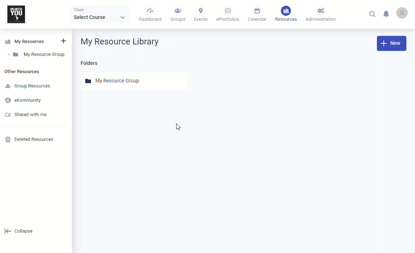
Task: Open Shared with me link
Action: (31, 115)
